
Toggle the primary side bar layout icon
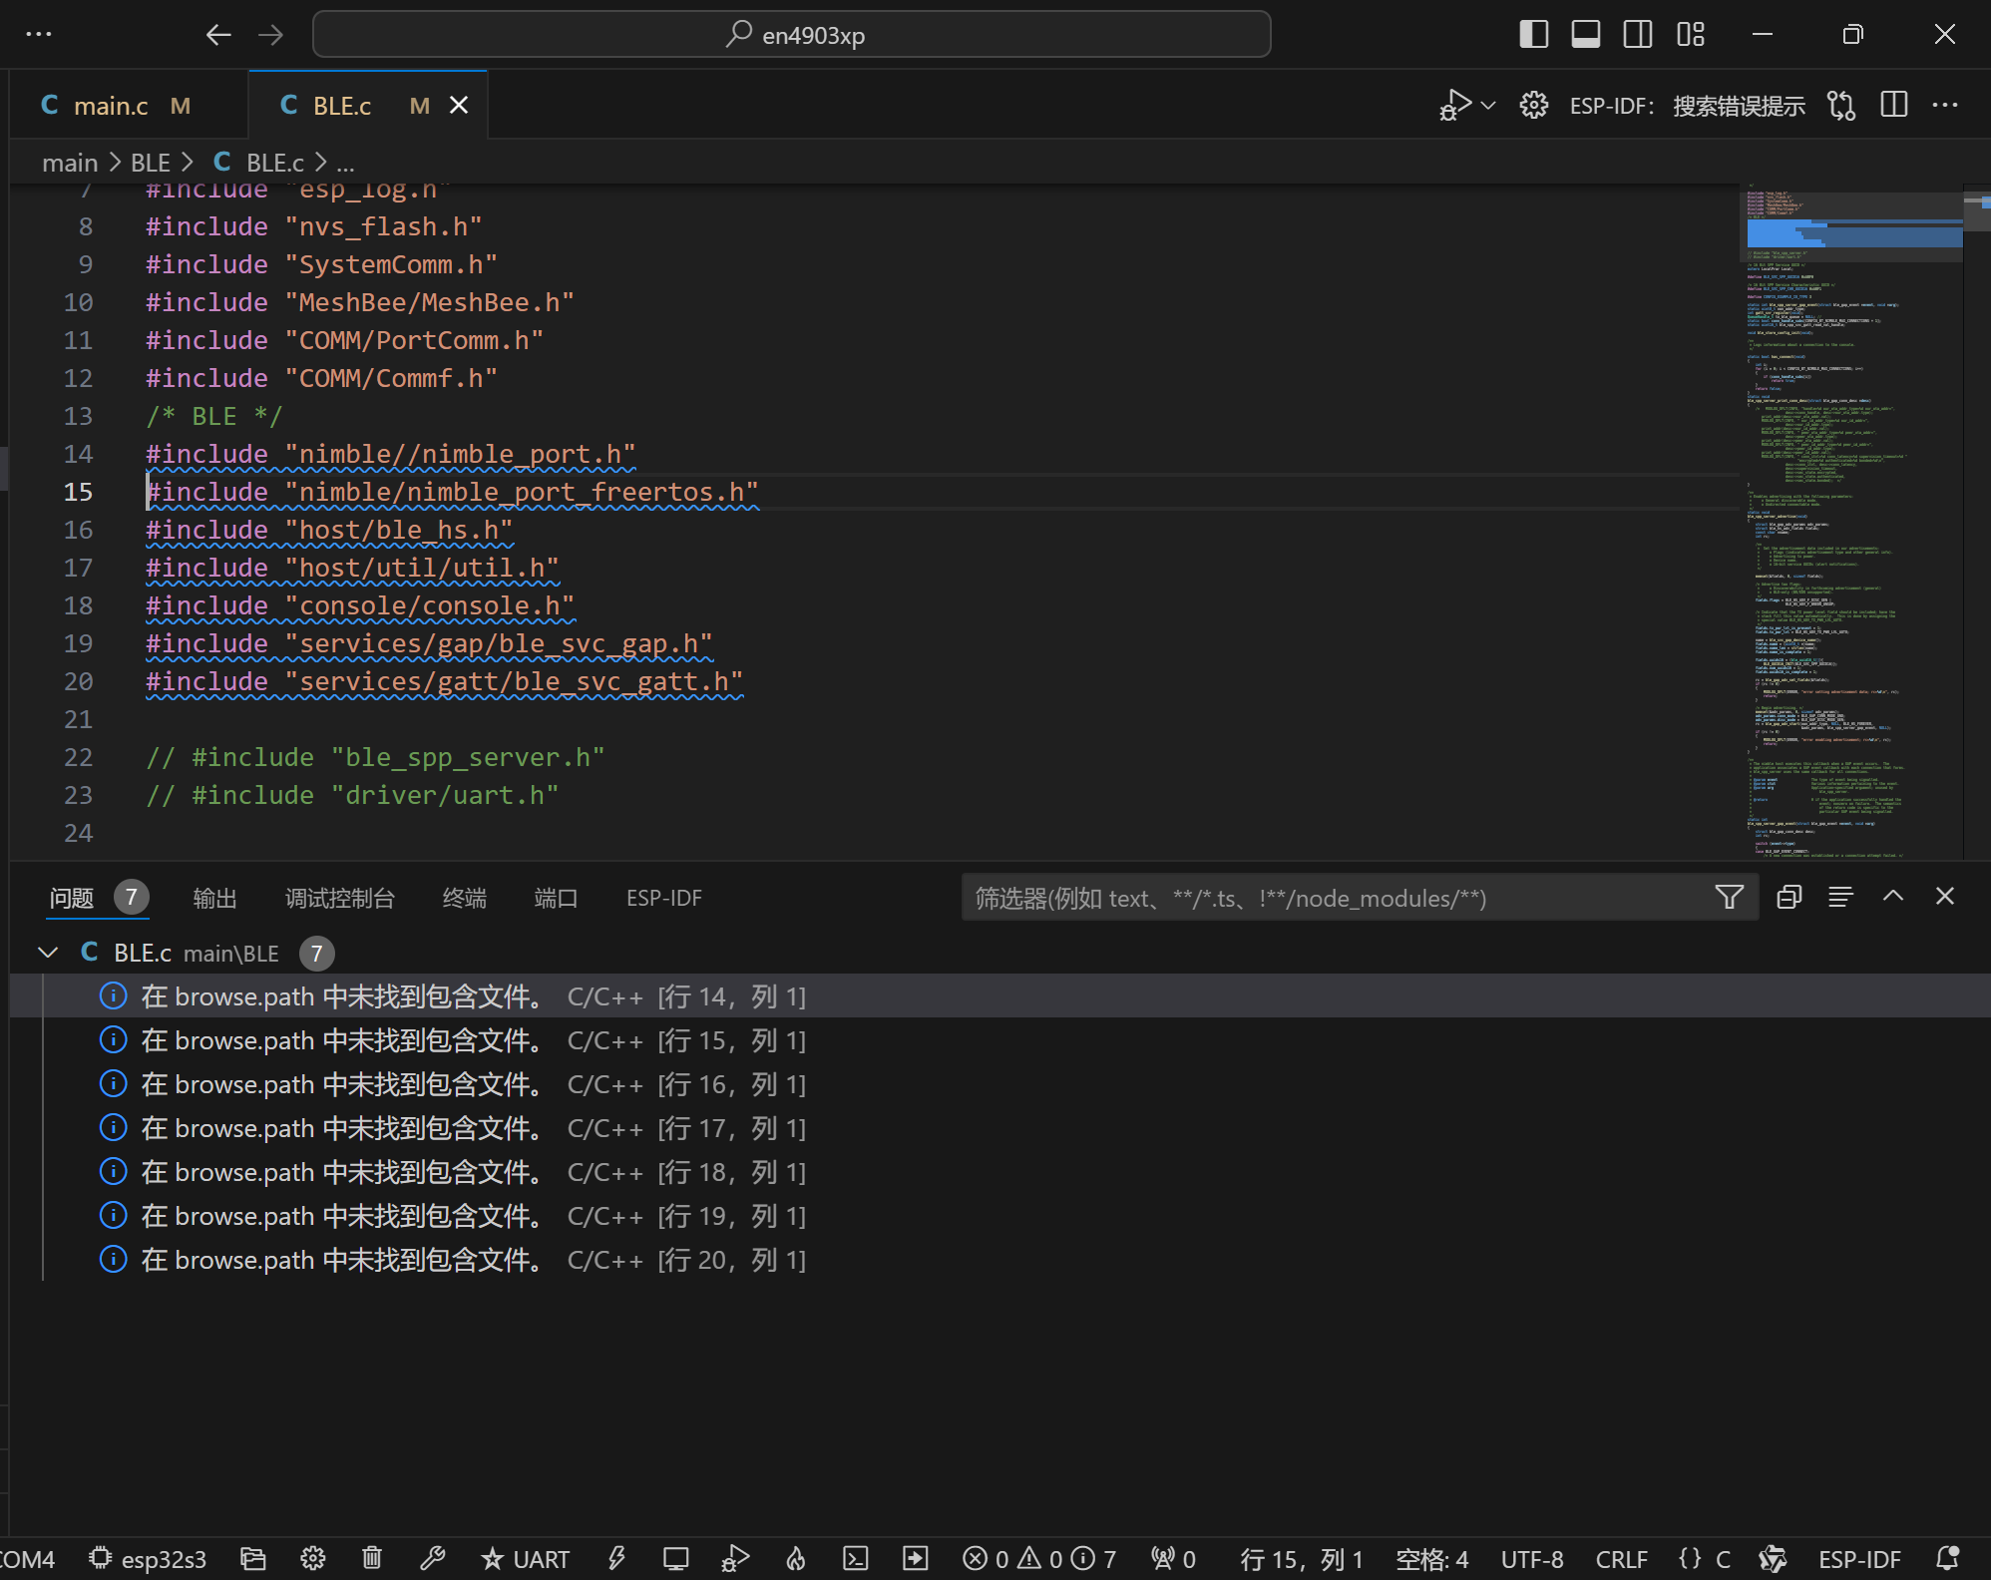click(x=1533, y=34)
